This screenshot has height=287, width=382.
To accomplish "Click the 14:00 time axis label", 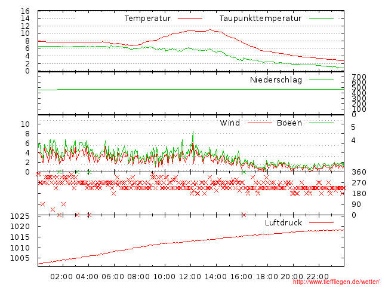I will pyautogui.click(x=215, y=277).
